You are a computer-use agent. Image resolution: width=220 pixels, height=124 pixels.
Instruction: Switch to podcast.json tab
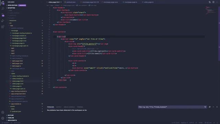71,2
